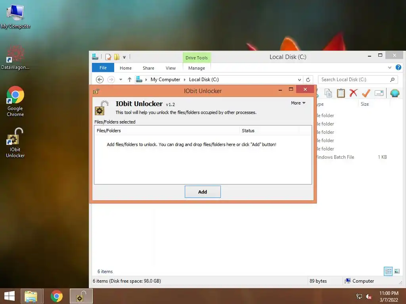Click IObit Unlocker in the taskbar
The height and width of the screenshot is (304, 406).
pyautogui.click(x=81, y=296)
